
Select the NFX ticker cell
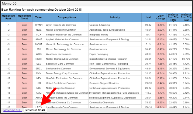tap(39, 78)
